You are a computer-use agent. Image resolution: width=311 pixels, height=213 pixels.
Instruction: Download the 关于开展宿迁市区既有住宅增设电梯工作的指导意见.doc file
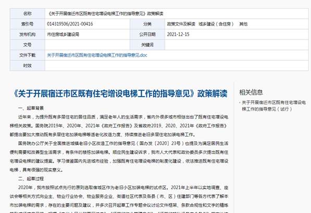(x=97, y=55)
